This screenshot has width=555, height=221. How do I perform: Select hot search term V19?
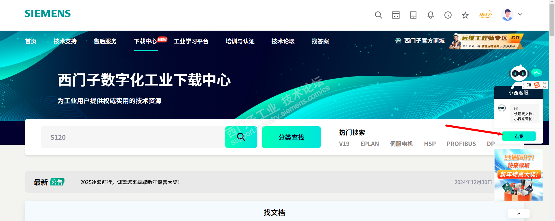coord(344,144)
